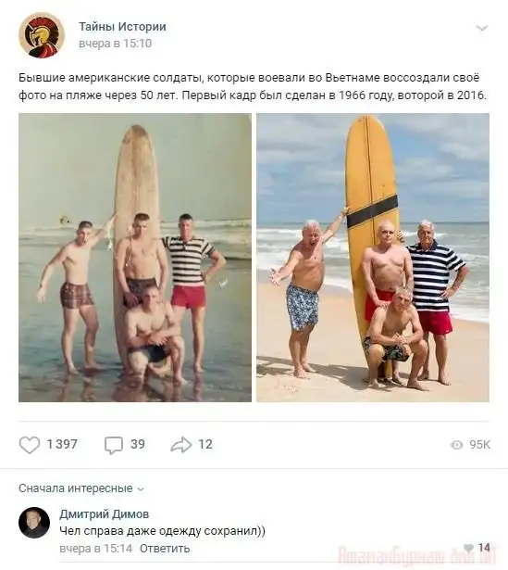Screen dimensions: 508x570
Task: Like Дмитрий Димов's comment heart
Action: click(x=469, y=548)
